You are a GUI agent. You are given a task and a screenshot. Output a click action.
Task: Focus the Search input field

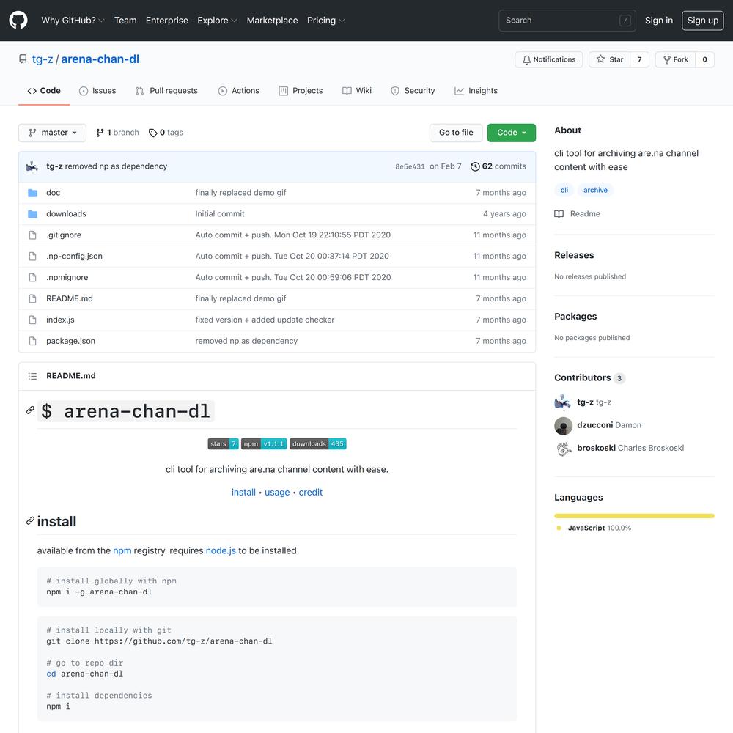tap(567, 21)
